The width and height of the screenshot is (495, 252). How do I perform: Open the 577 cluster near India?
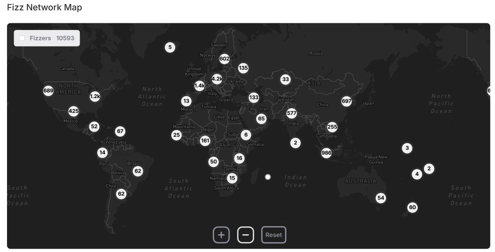292,113
